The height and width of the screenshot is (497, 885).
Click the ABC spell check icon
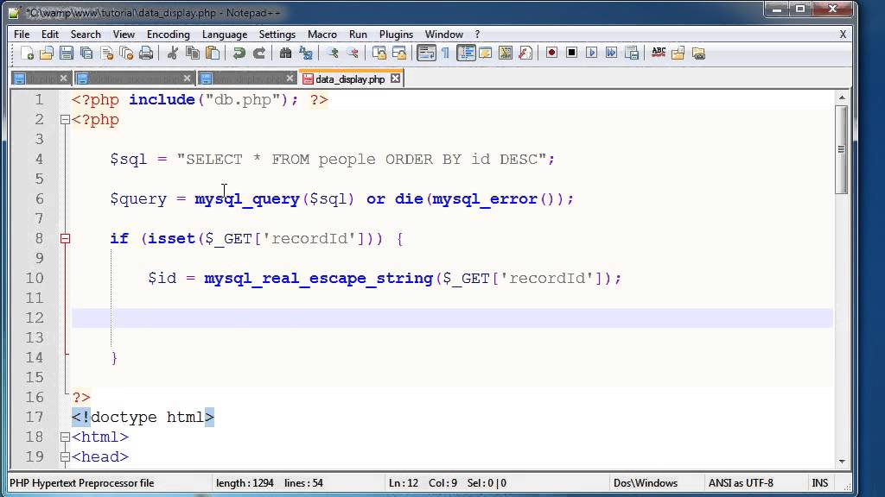658,53
